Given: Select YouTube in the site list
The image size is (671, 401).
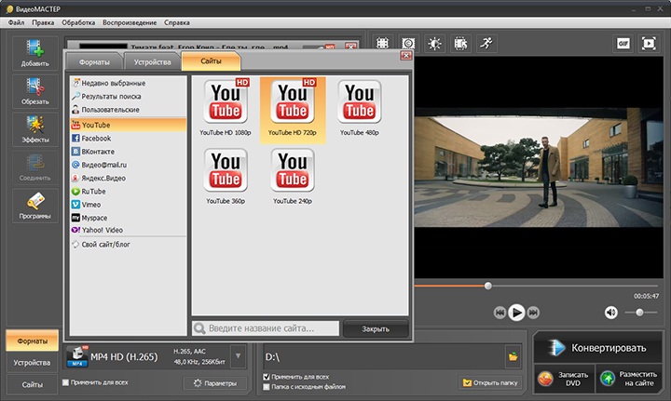Looking at the screenshot, I should point(129,125).
